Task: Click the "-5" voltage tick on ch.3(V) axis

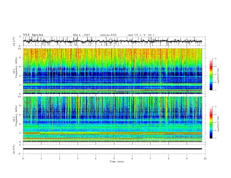Action: click(x=20, y=154)
